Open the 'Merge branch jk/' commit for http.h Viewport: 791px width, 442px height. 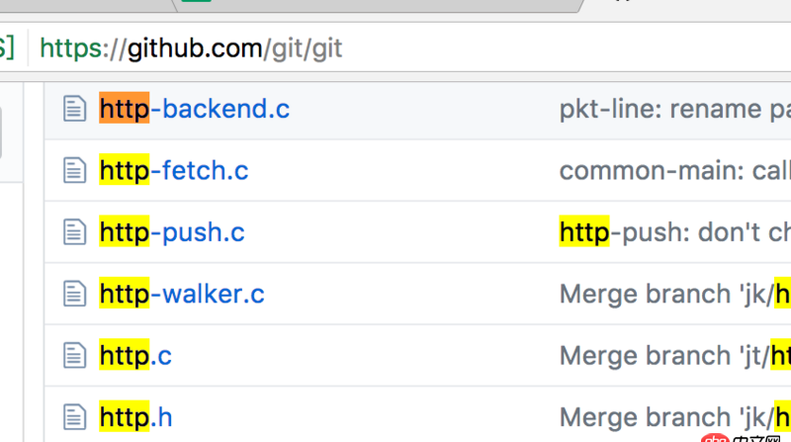(x=675, y=417)
